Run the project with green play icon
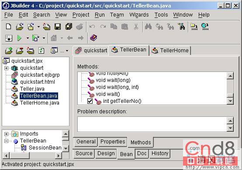Viewport: 242px width, 170px height. [19, 38]
